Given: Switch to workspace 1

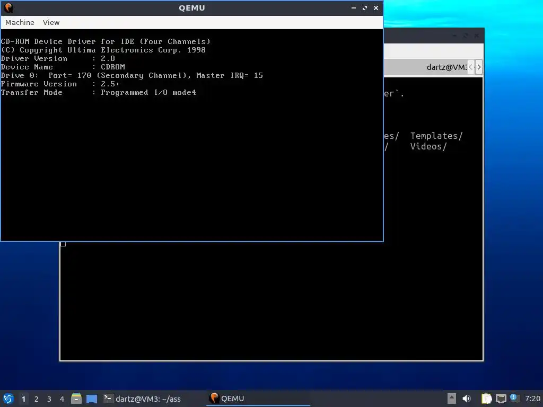Looking at the screenshot, I should 23,399.
